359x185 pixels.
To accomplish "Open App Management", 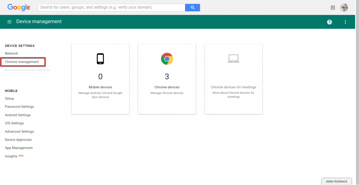I will coord(19,148).
